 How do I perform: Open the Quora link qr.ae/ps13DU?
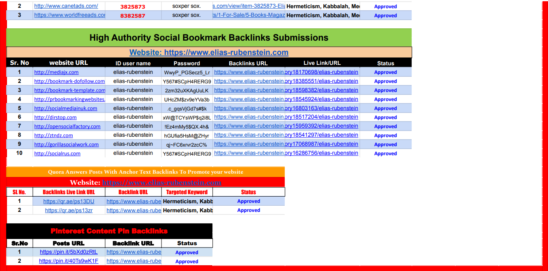[x=69, y=201]
